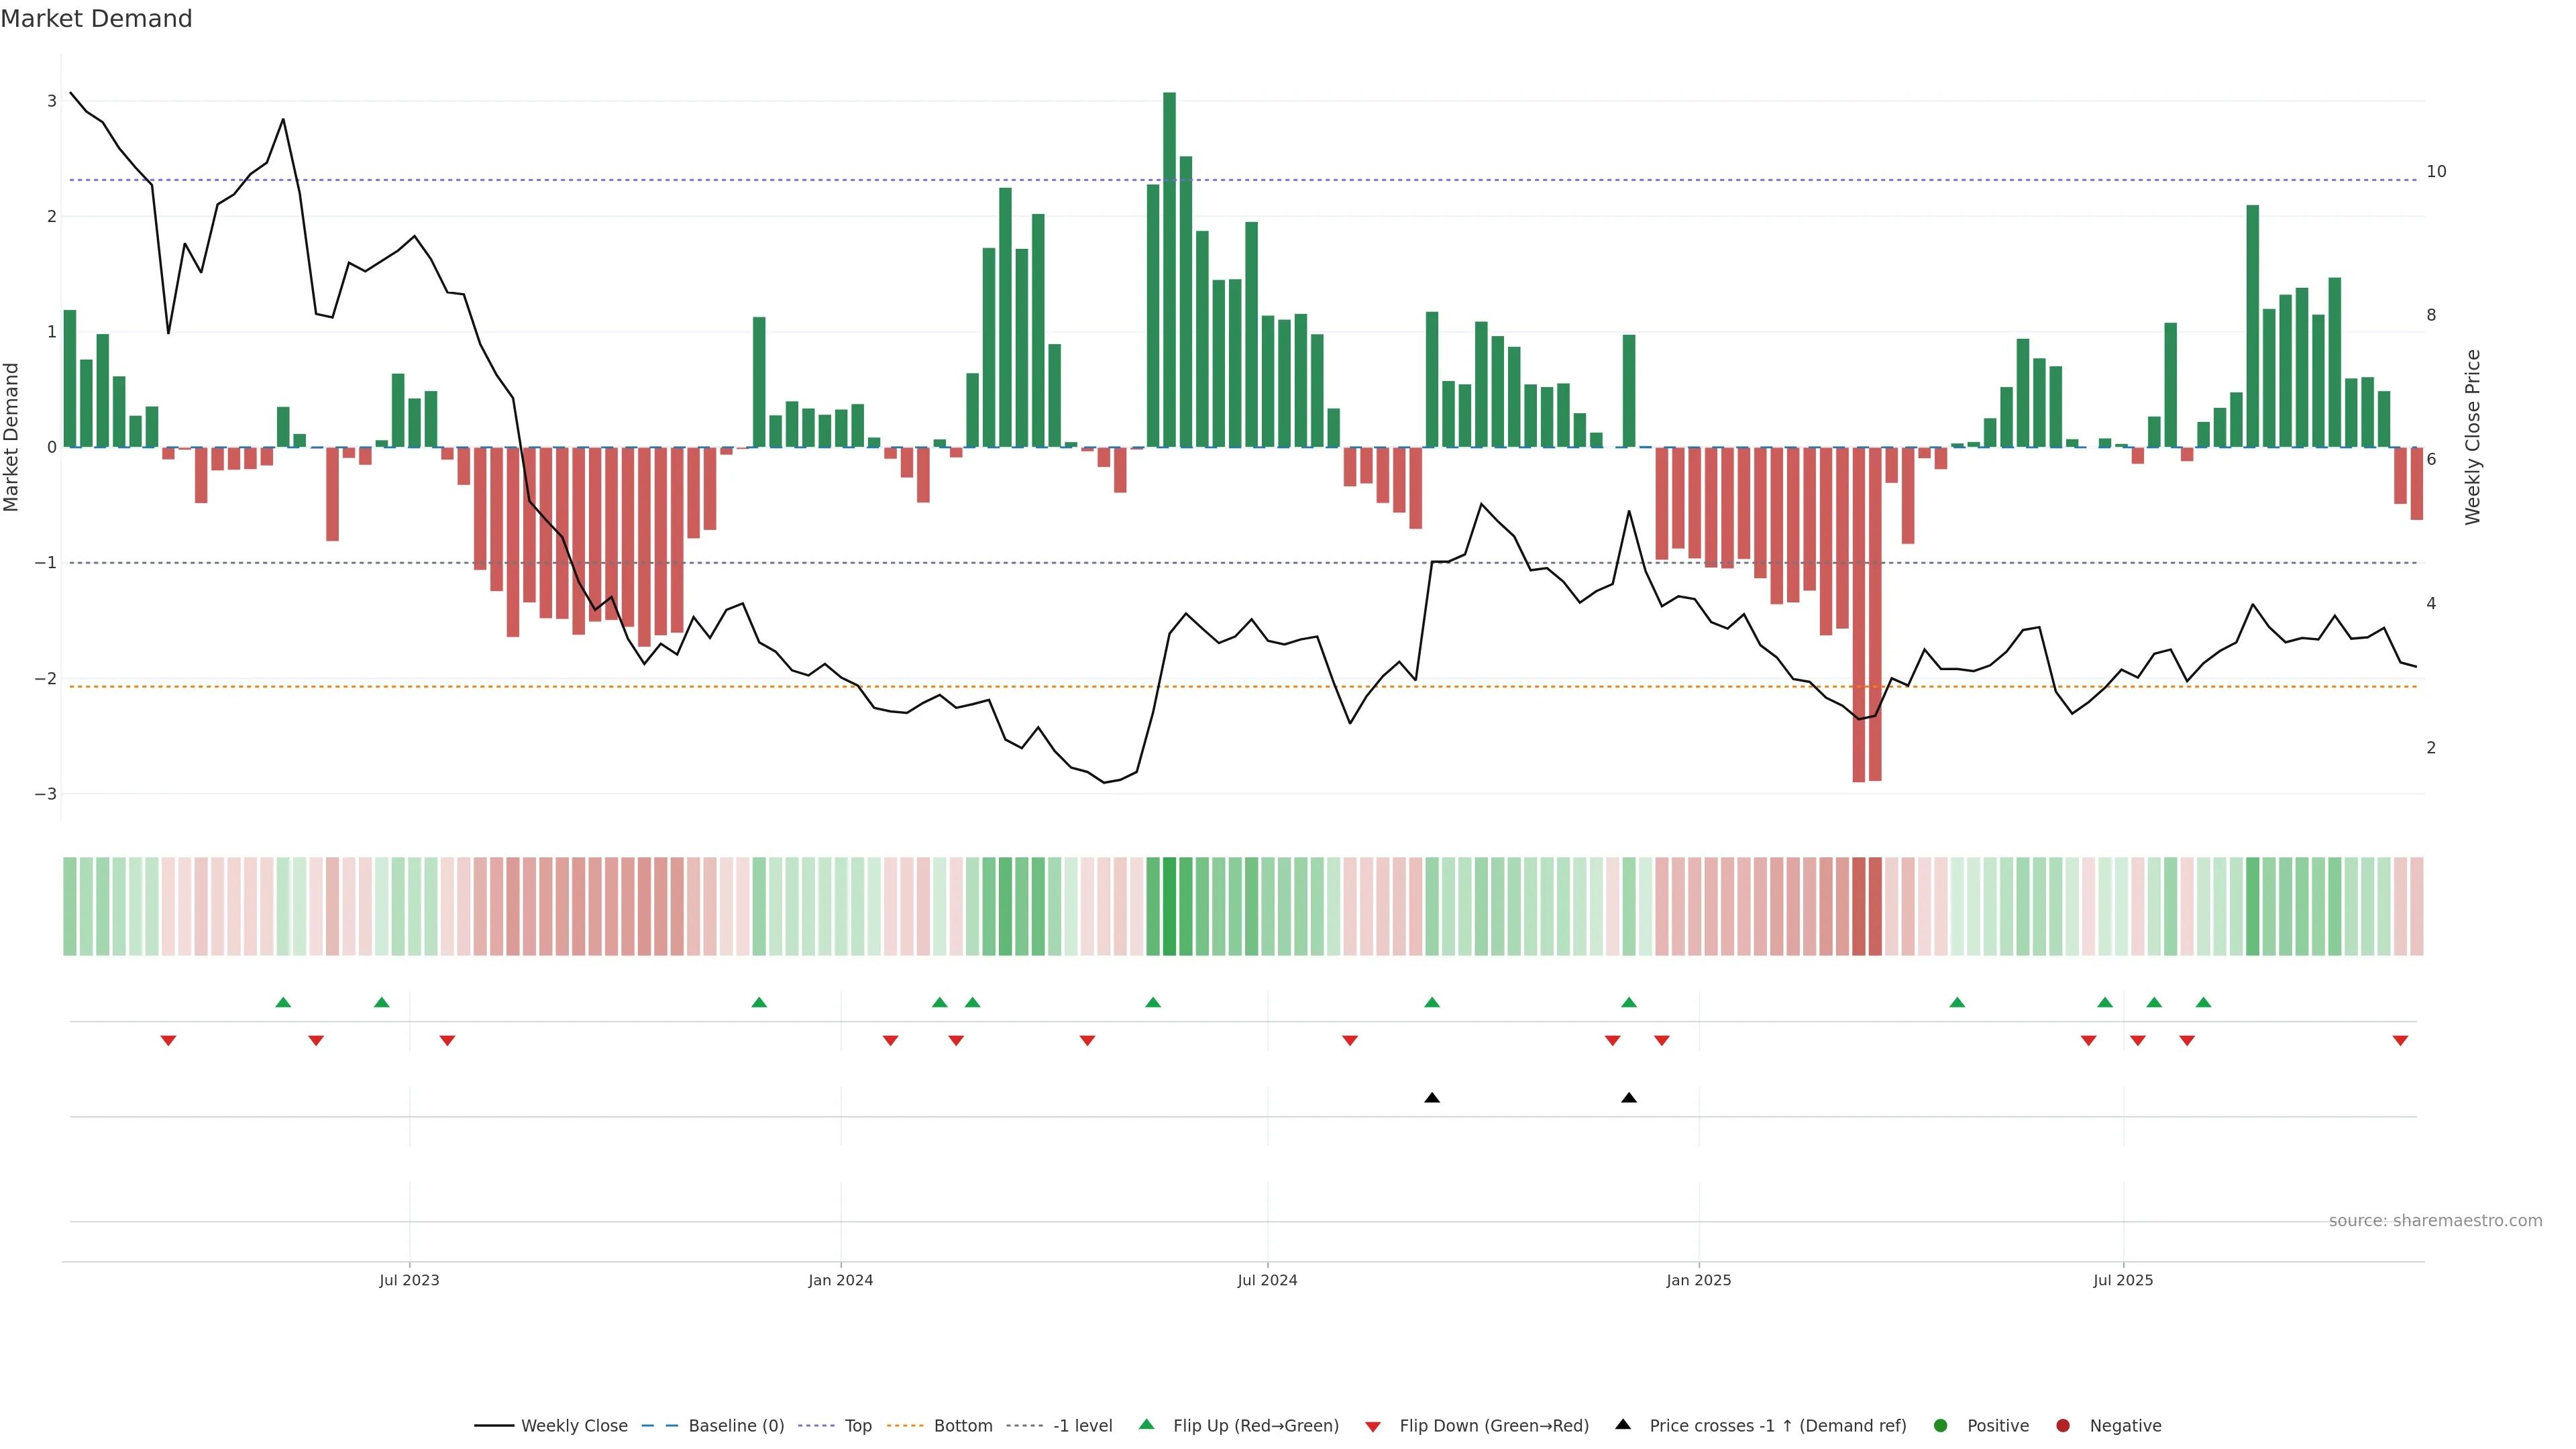Viewport: 2576px width, 1449px height.
Task: Click the first green flip-up marker on the left
Action: click(x=283, y=1002)
